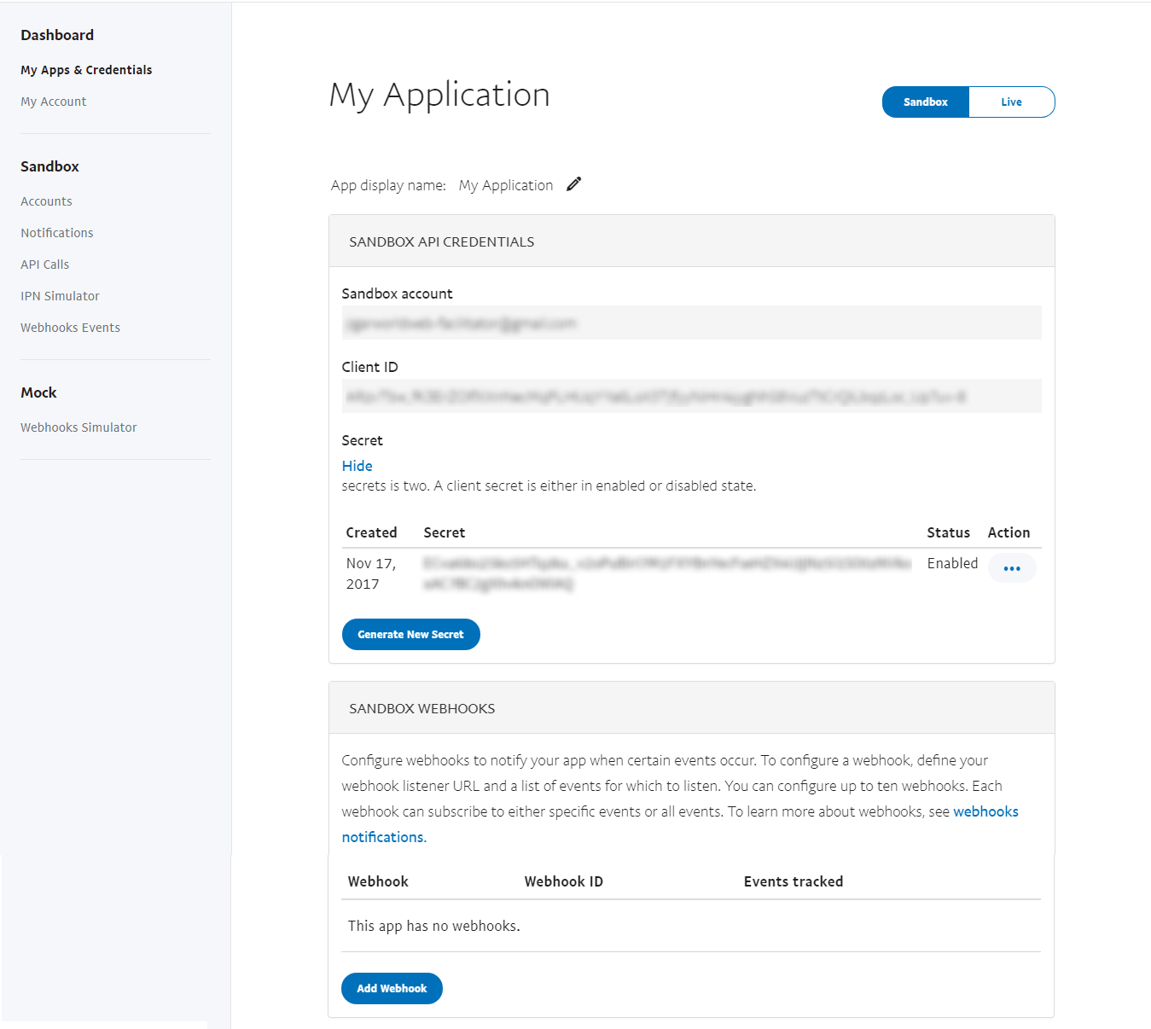Click the blurred Client ID field
1151x1029 pixels.
coord(690,397)
